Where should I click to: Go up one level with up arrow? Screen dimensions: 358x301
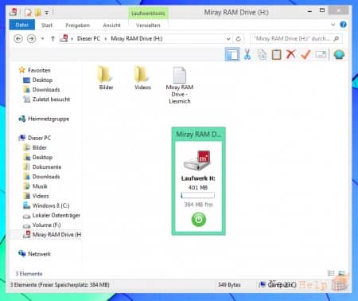[x=53, y=39]
